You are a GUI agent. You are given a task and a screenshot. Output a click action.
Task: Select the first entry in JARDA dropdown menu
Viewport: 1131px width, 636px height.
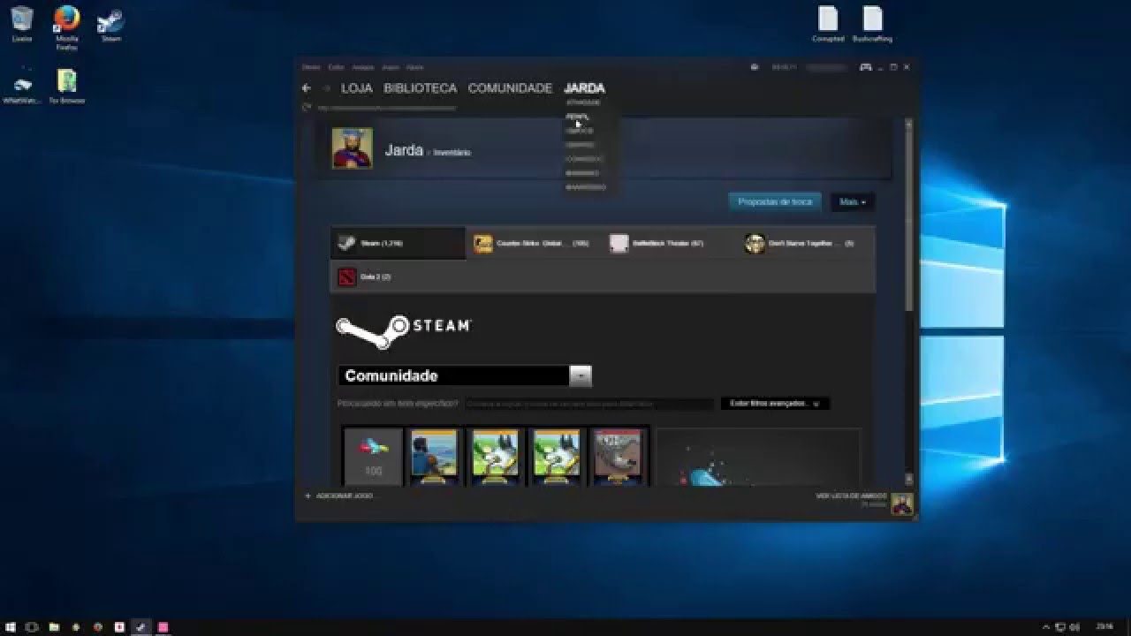click(x=583, y=102)
